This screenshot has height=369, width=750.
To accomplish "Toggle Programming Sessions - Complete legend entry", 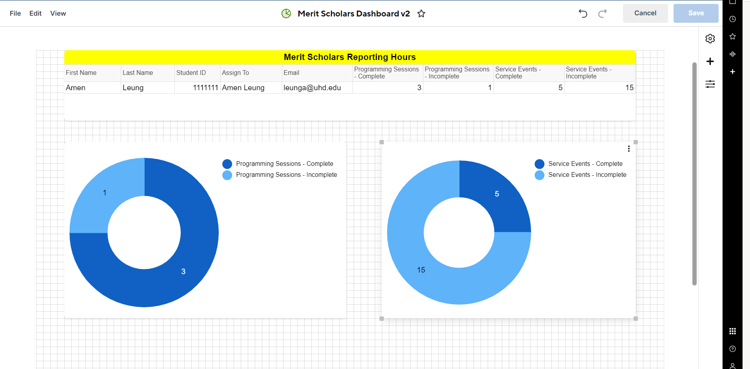I will tap(278, 164).
